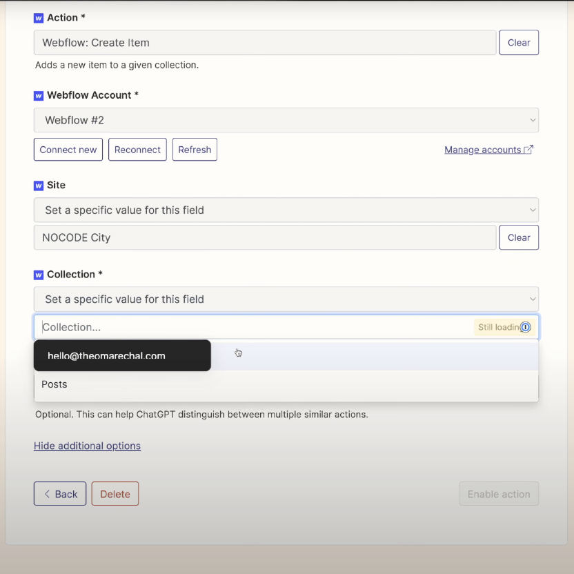Open the Webflow Account dropdown showing Webflow #2

pyautogui.click(x=286, y=120)
